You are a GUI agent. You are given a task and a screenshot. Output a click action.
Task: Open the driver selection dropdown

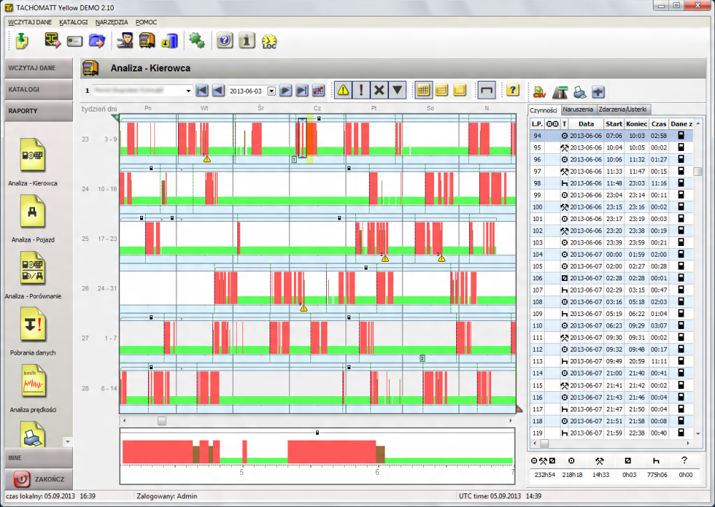coord(188,91)
